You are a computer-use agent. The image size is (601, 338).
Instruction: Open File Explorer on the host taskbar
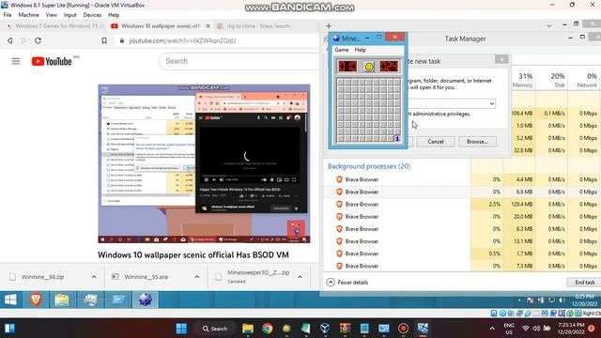coord(248,329)
